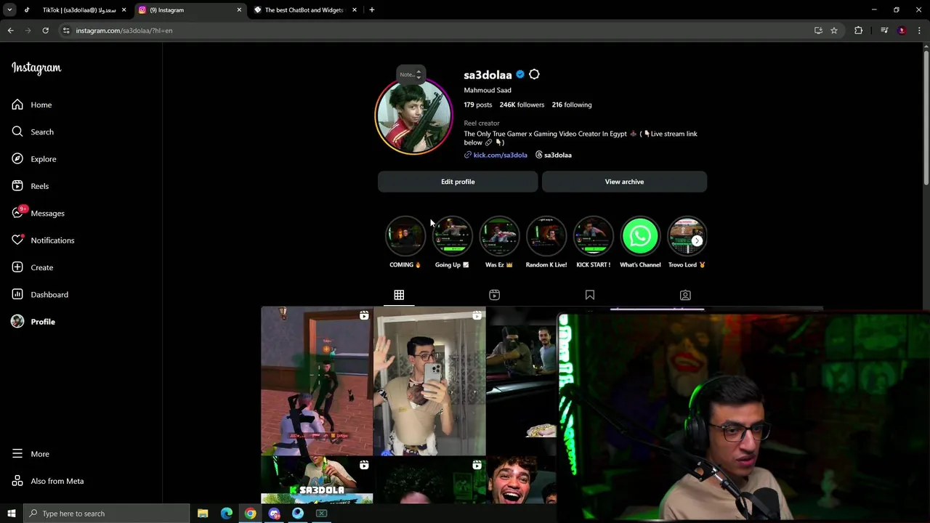Click the Windows taskbar search box
The width and height of the screenshot is (930, 523).
pos(106,514)
